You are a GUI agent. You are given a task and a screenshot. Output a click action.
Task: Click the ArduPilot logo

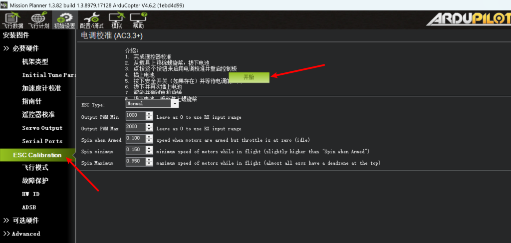(468, 20)
